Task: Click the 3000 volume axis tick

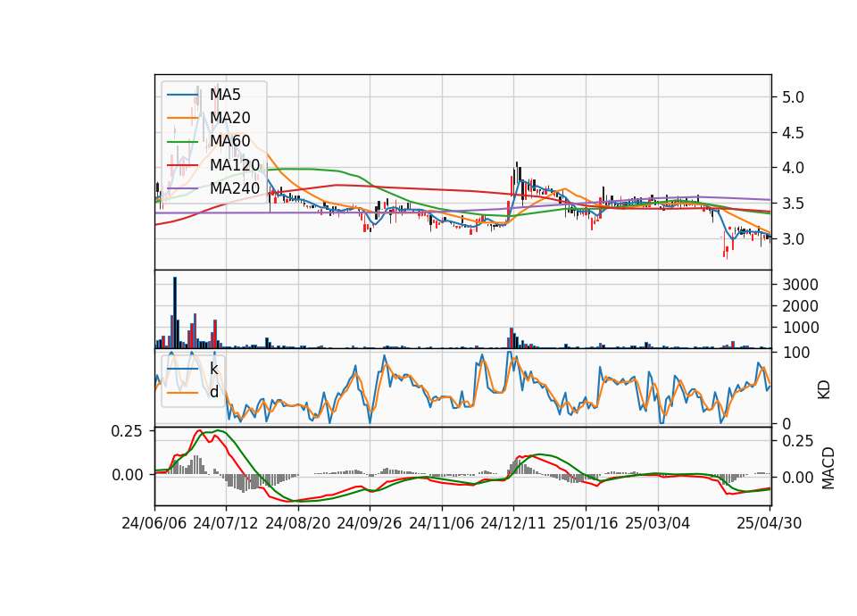Action: [x=800, y=285]
